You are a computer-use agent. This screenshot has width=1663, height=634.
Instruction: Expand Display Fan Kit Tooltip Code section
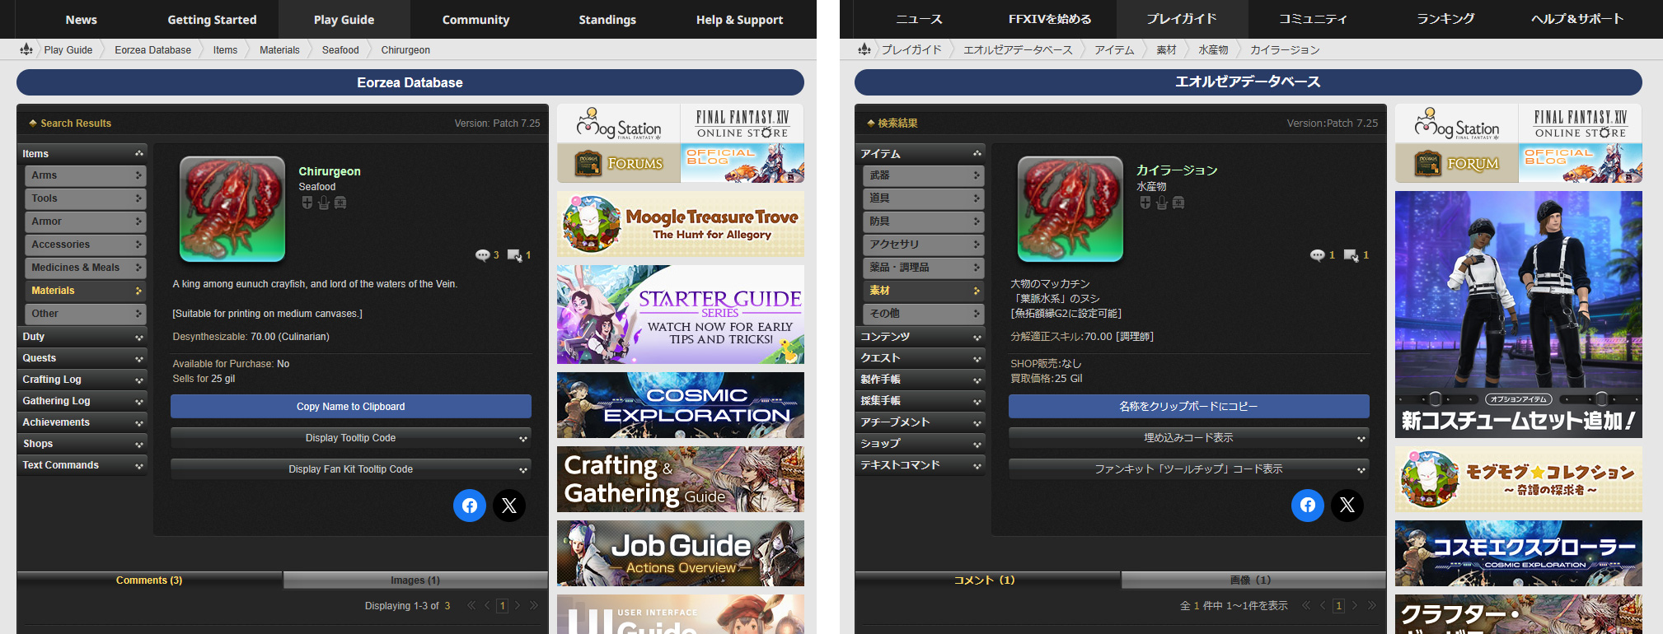coord(351,469)
